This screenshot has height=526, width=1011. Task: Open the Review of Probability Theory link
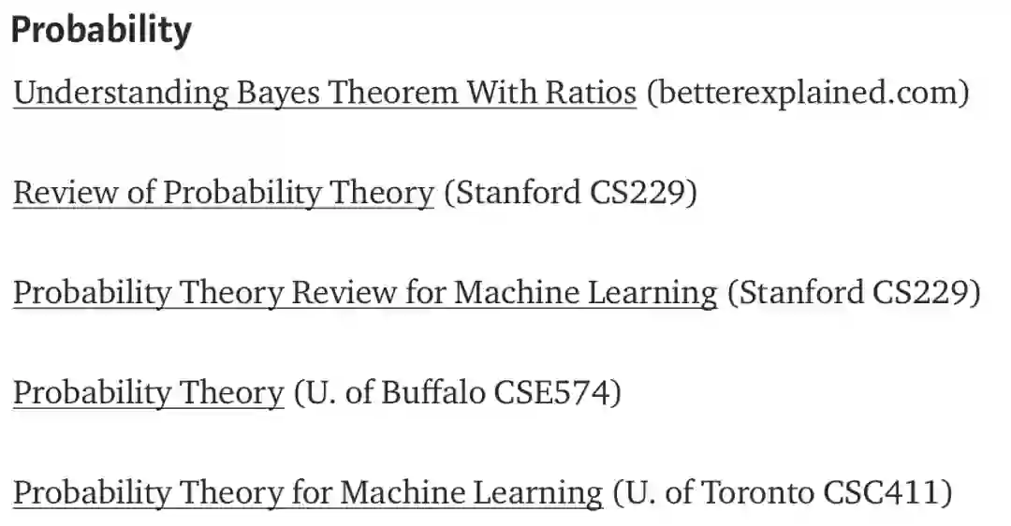click(223, 193)
